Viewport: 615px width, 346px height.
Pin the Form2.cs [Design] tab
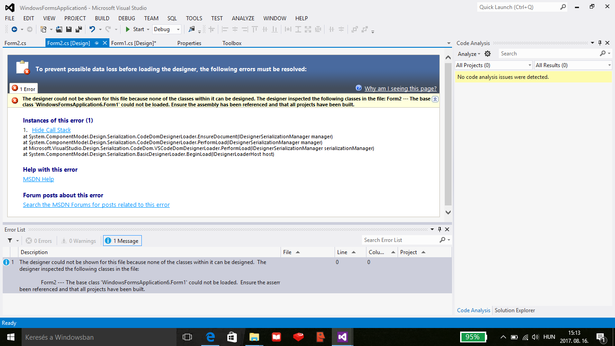97,43
